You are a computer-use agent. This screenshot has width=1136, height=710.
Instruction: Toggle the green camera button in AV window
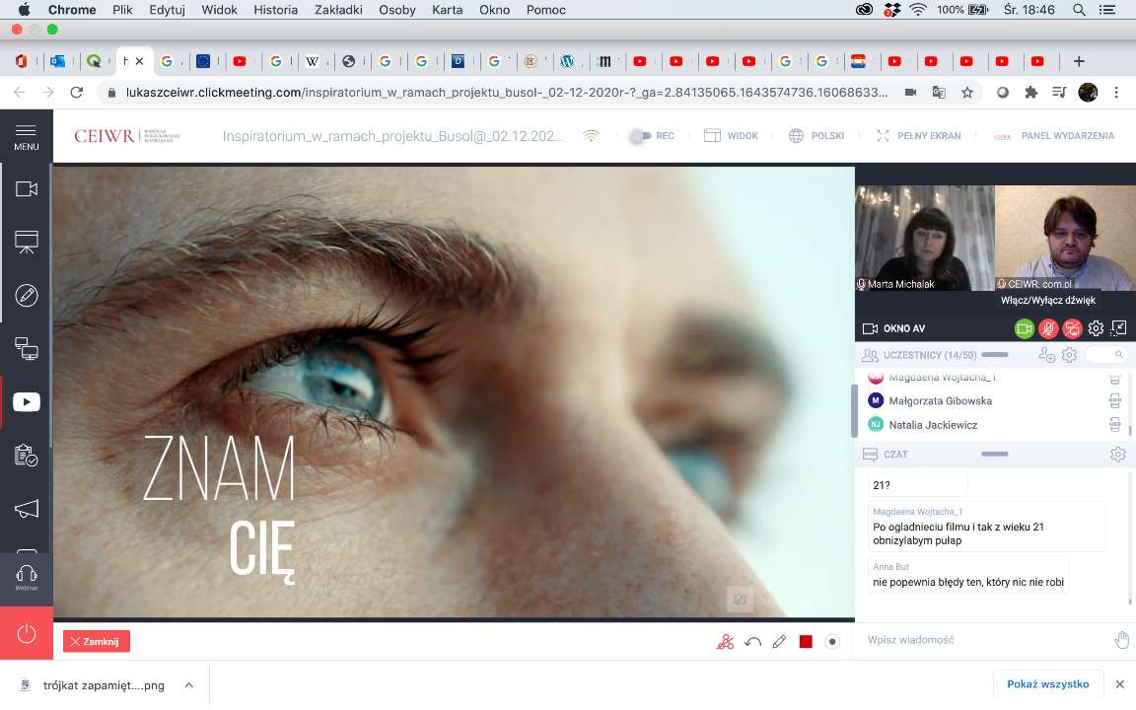(1025, 328)
